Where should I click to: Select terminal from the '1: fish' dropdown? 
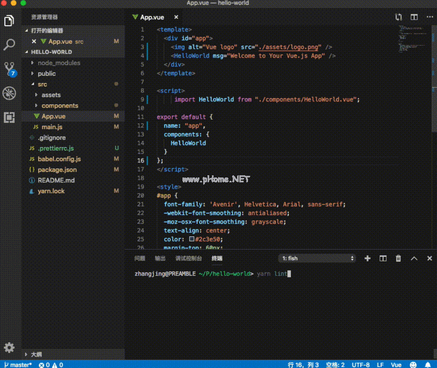point(317,258)
